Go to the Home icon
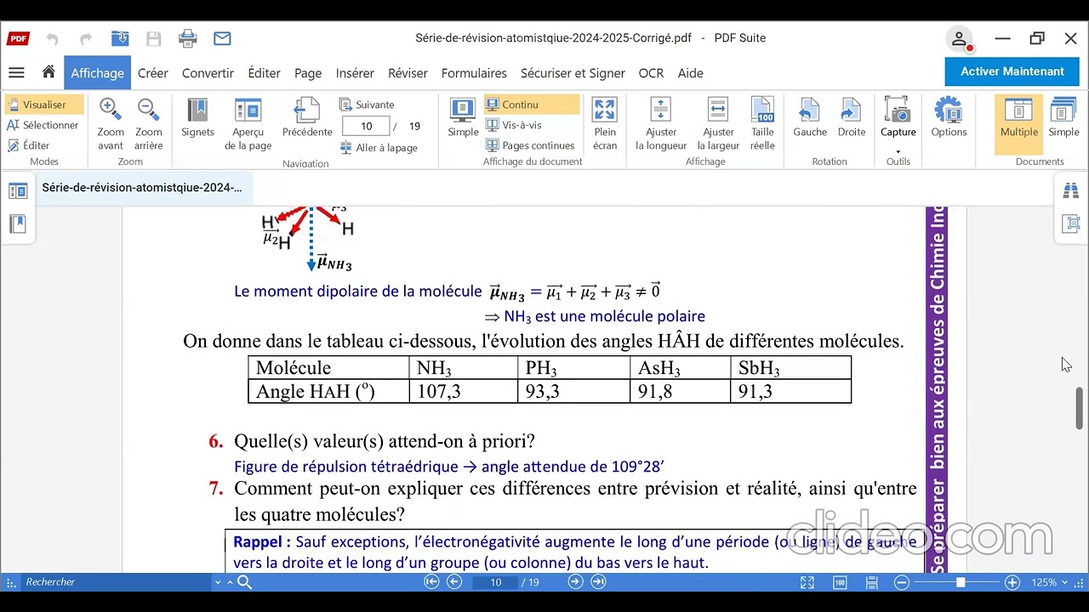The height and width of the screenshot is (612, 1089). [48, 72]
